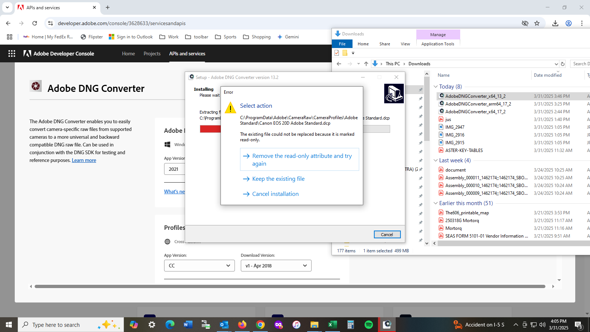This screenshot has width=590, height=332.
Task: Open Spotify from the taskbar
Action: click(x=368, y=325)
